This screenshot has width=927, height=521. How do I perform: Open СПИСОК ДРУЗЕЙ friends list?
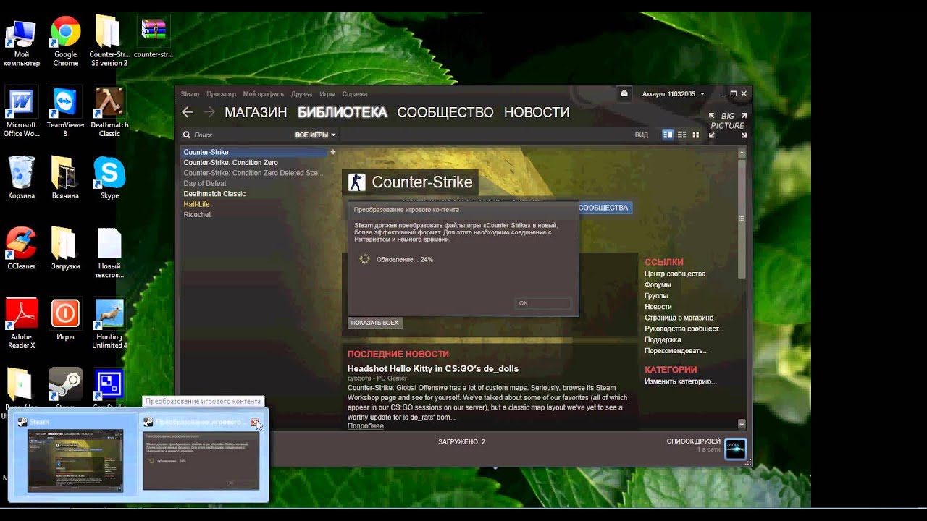(693, 441)
